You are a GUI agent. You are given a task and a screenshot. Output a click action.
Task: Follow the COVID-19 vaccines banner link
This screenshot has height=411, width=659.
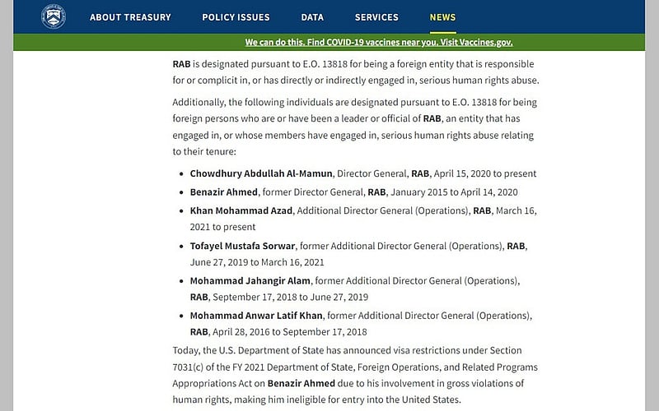tap(379, 43)
